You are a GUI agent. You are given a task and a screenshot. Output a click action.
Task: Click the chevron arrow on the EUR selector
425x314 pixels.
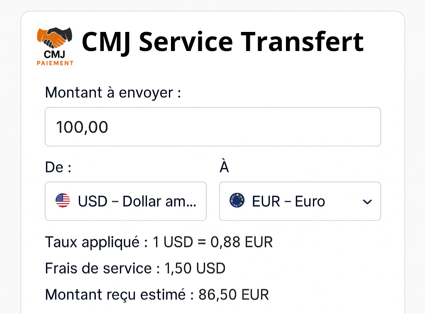(x=367, y=202)
